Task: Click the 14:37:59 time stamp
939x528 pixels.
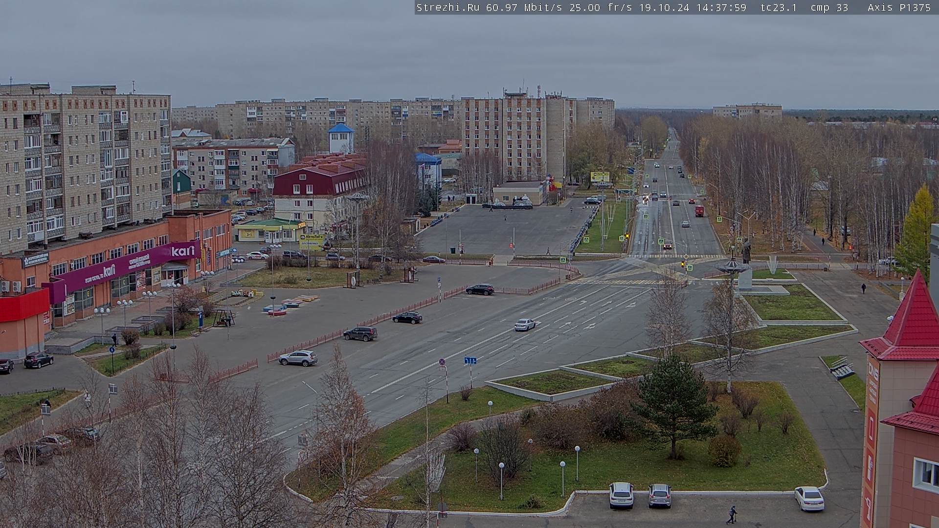Action: tap(721, 7)
